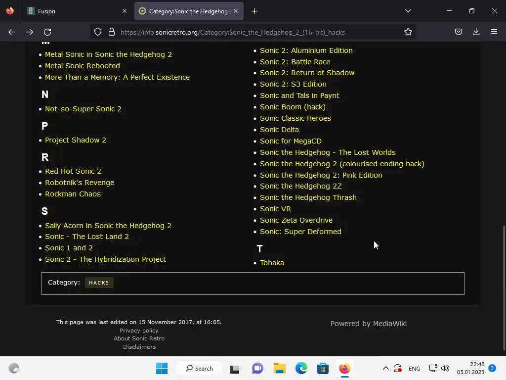
Task: Launch Microsoft Edge from taskbar
Action: point(301,368)
